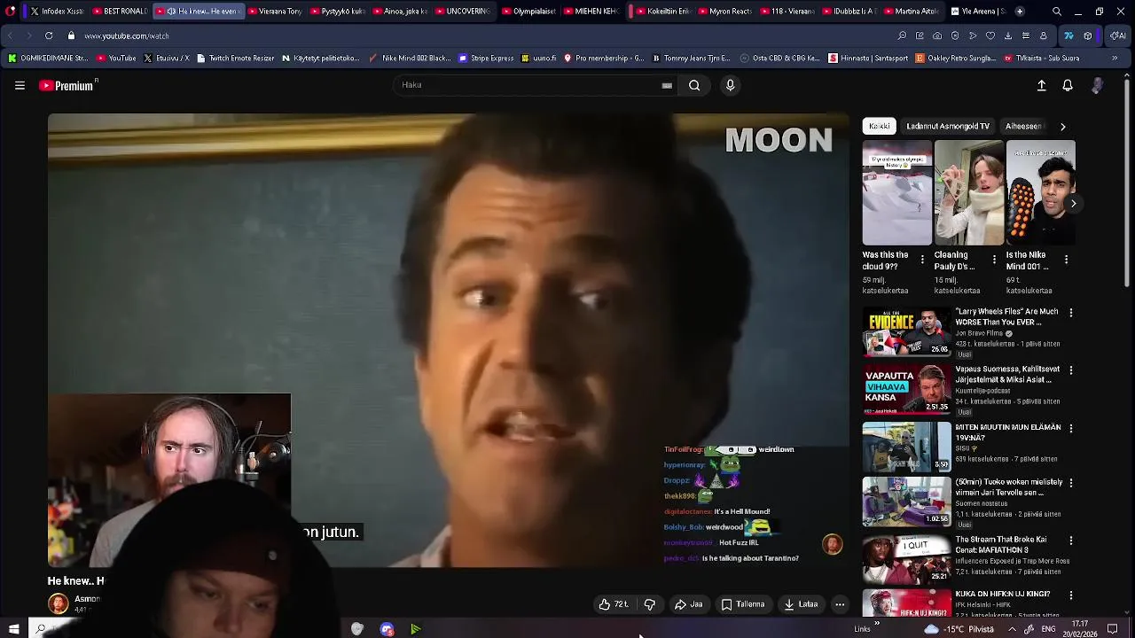
Task: Go to YouTube Premium home logo
Action: tap(67, 86)
